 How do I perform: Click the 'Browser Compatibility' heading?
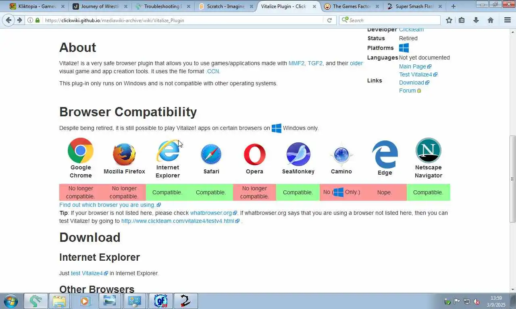pyautogui.click(x=128, y=112)
